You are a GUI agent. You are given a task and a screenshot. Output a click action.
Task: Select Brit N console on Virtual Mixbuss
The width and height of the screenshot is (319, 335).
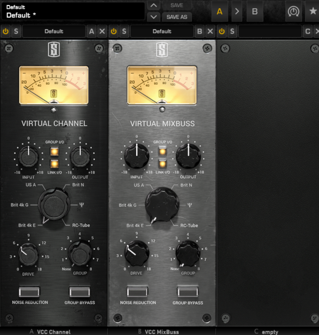point(186,185)
